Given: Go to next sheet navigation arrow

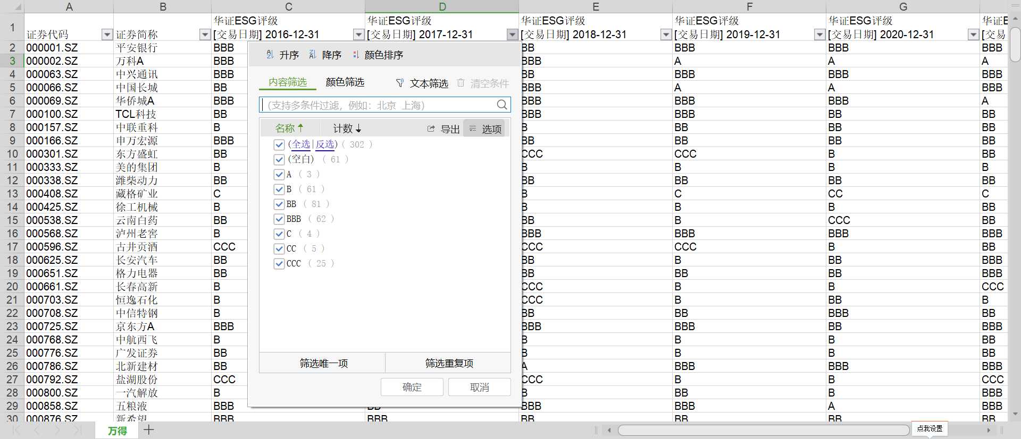Looking at the screenshot, I should pyautogui.click(x=57, y=430).
